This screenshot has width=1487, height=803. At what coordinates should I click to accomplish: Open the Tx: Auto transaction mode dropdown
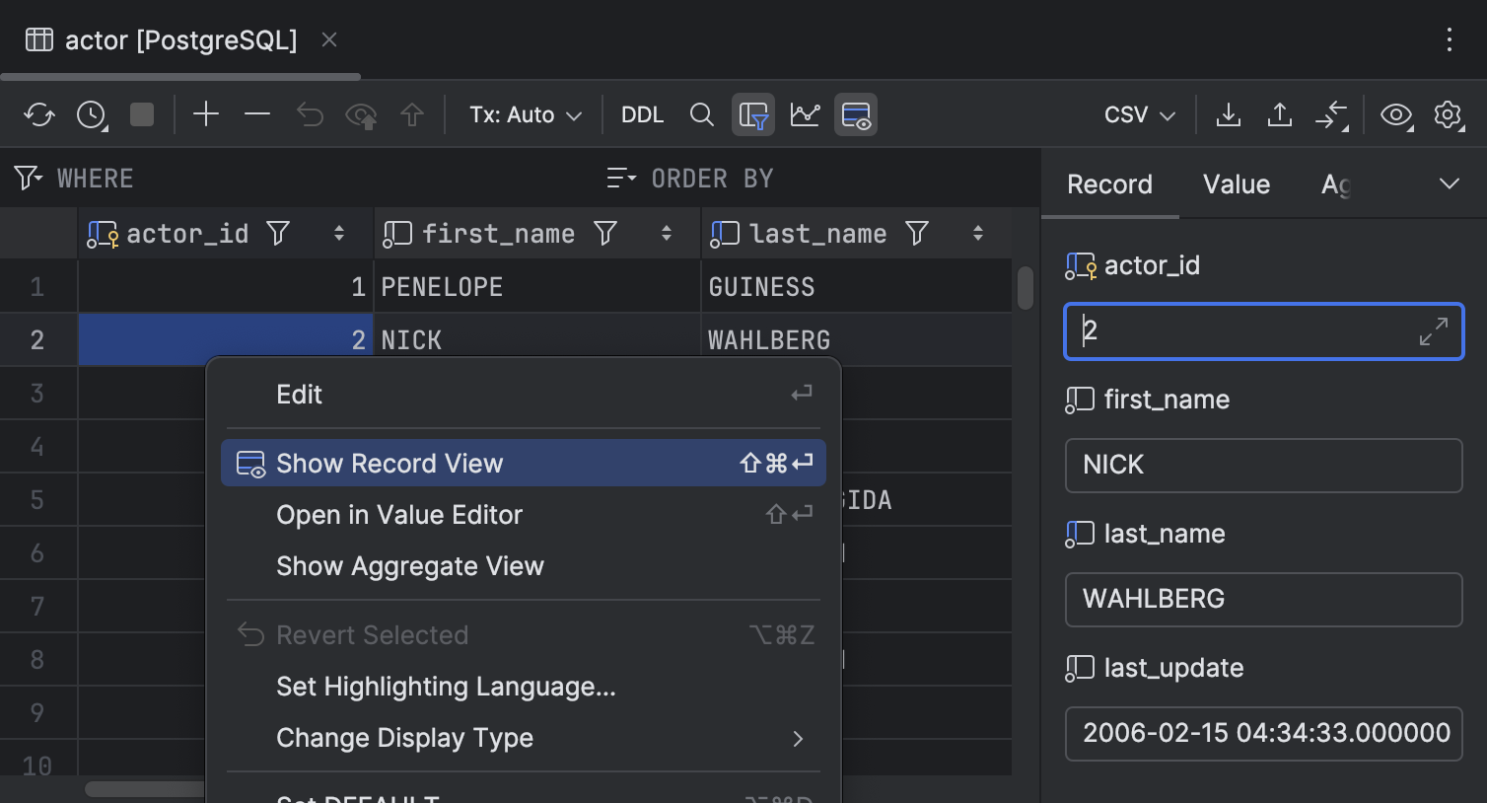click(x=525, y=114)
